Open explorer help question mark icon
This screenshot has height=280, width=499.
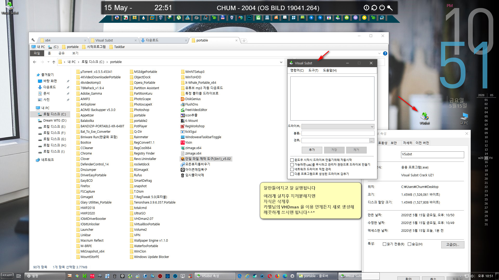point(385,53)
